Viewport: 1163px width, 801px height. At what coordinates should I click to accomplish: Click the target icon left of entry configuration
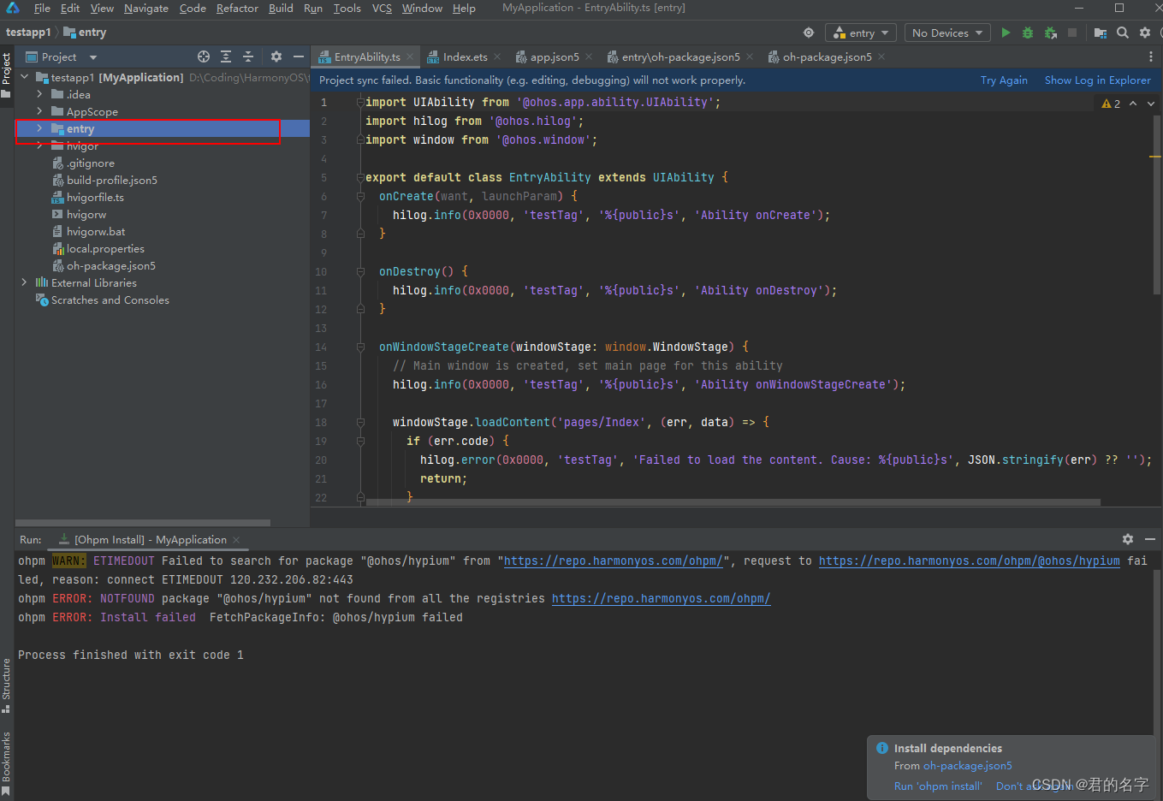[809, 33]
